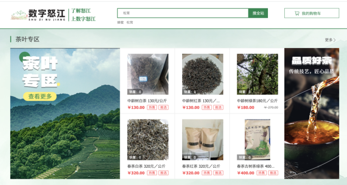
Task: Click the 热售 tag on 中龄树红茶
Action: [207, 108]
